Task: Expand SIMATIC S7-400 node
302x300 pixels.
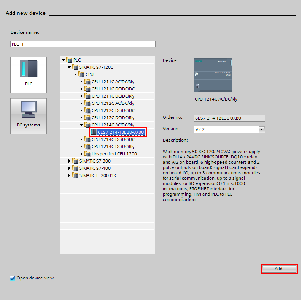Action: (69, 168)
